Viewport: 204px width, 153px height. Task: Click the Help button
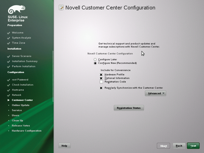pos(64,146)
